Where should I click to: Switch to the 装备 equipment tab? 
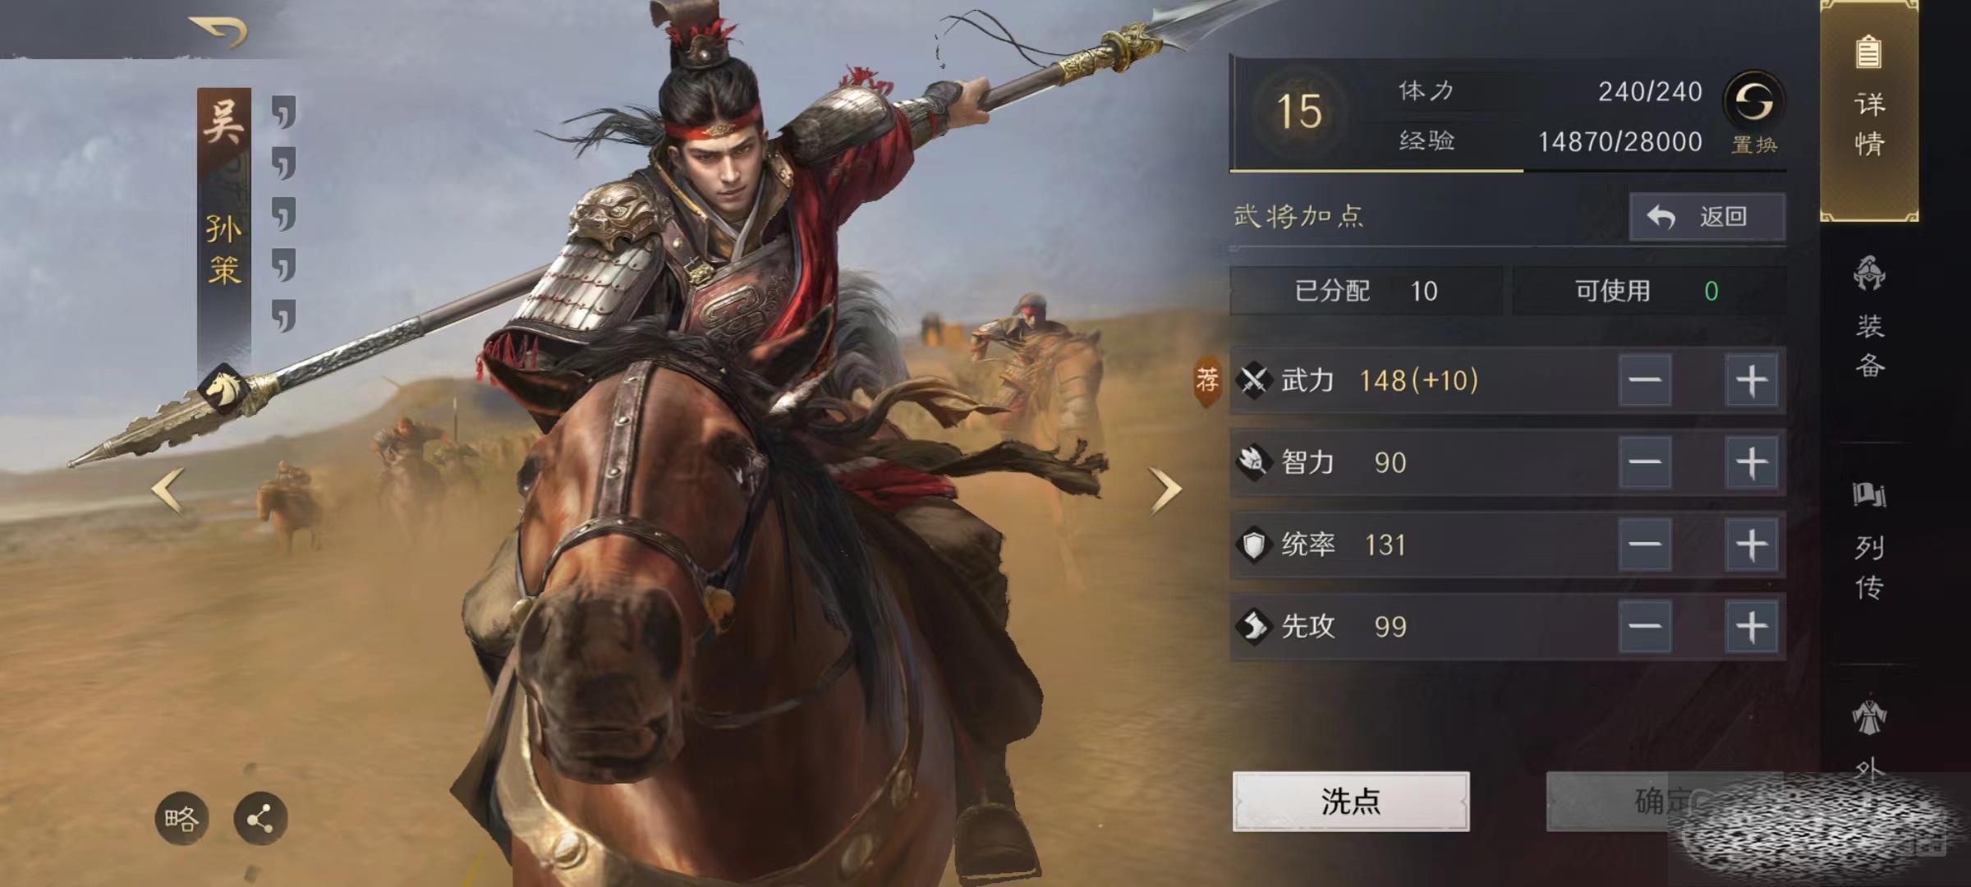pos(1869,316)
